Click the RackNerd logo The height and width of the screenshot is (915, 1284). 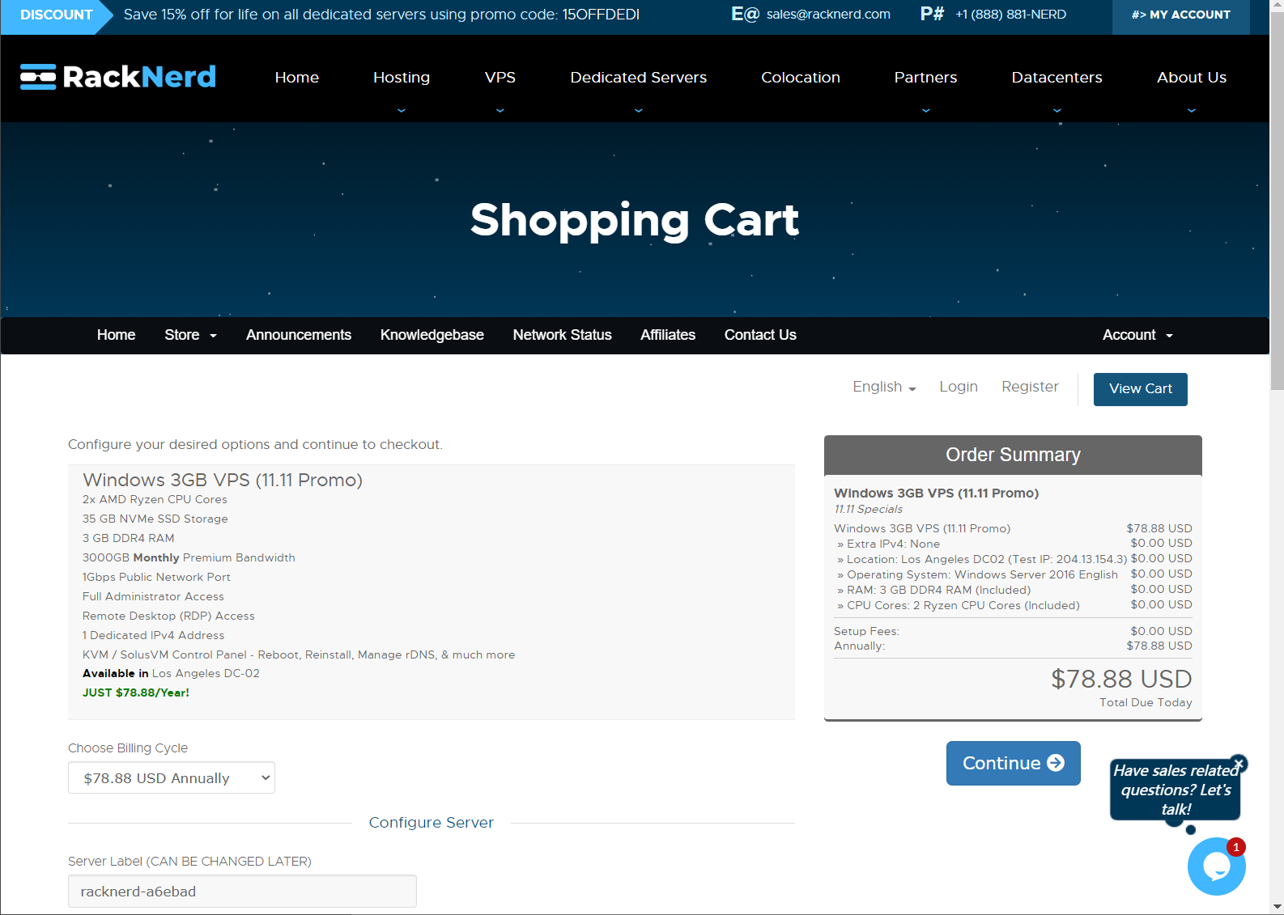[x=118, y=77]
